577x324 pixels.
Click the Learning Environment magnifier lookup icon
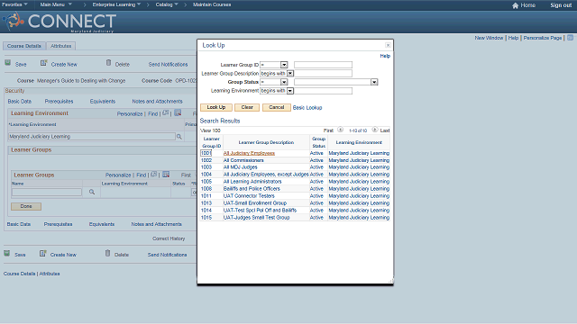[179, 136]
